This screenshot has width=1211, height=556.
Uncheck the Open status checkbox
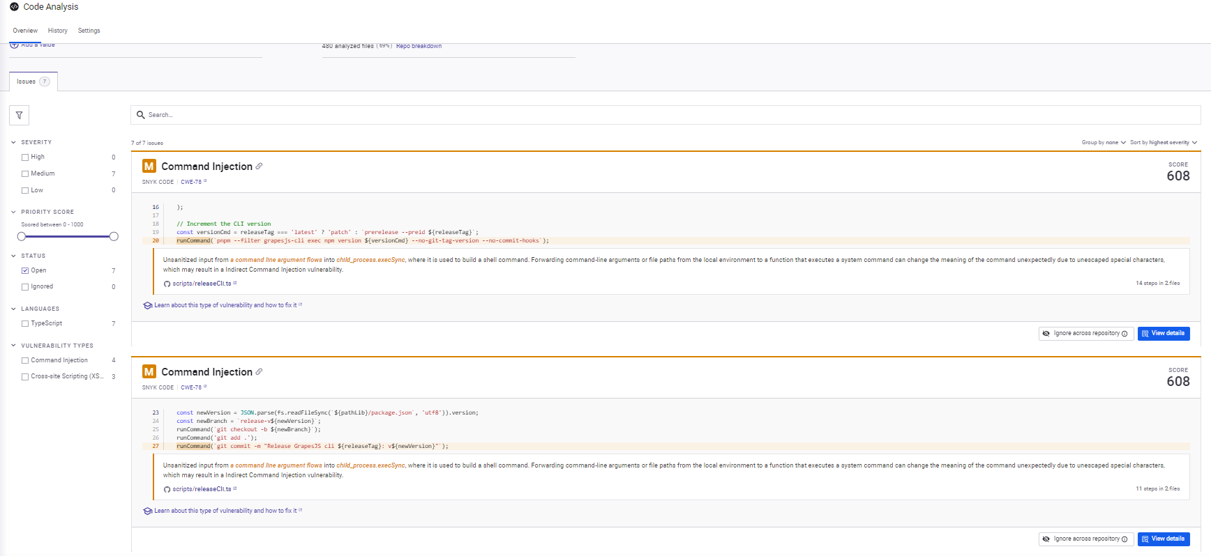tap(25, 270)
